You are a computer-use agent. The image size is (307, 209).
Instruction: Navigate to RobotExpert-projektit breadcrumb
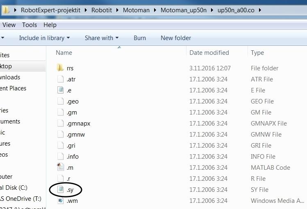[50, 10]
